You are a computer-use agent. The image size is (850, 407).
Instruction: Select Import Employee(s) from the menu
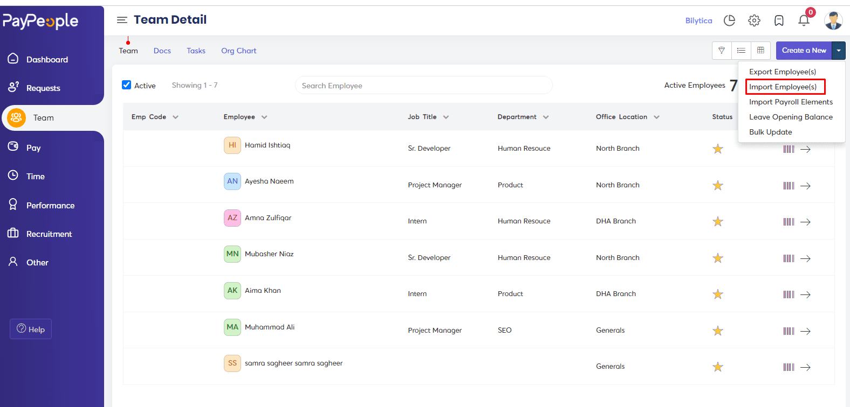click(x=783, y=87)
